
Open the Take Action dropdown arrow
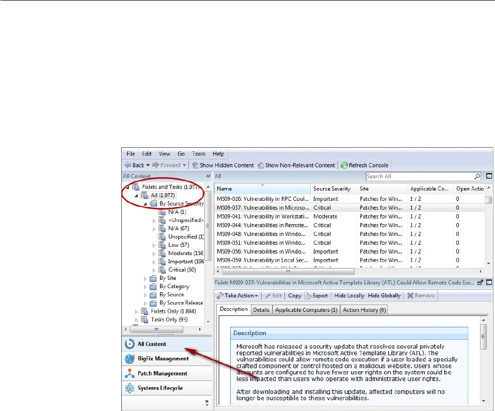257,296
